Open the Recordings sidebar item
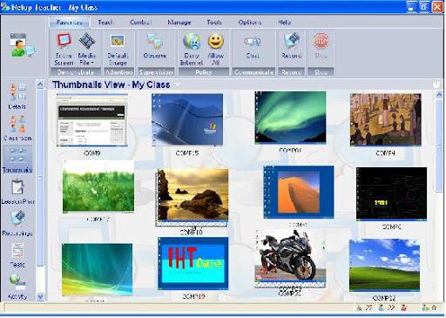The height and width of the screenshot is (318, 446). click(17, 223)
